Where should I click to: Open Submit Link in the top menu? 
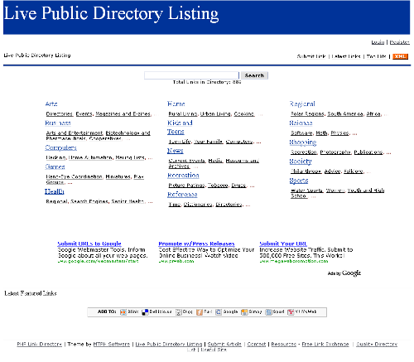(311, 56)
